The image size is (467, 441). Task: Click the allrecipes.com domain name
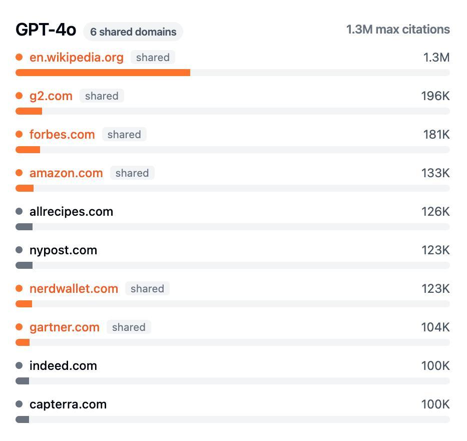click(x=71, y=212)
